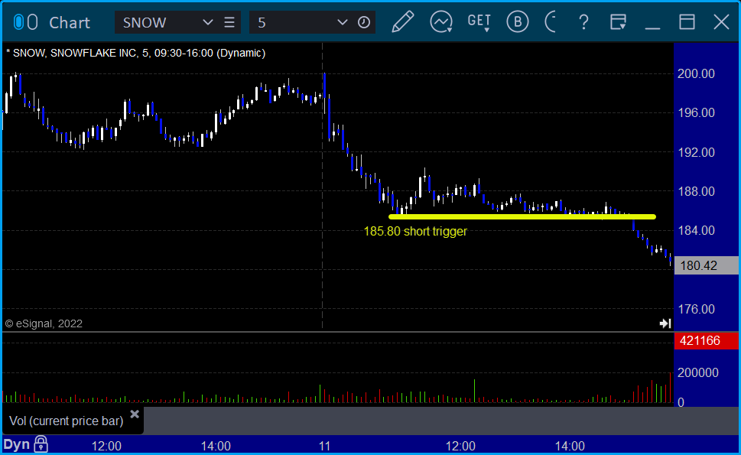741x455 pixels.
Task: Click the Dyn label on time axis
Action: point(17,444)
